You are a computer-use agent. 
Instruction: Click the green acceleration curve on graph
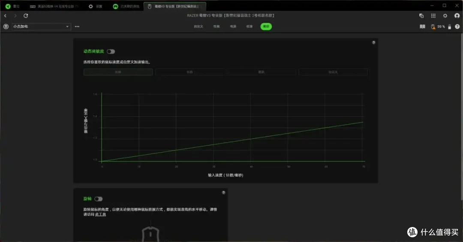tap(232, 142)
